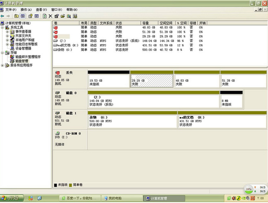Open the 帮助(H) menu
The width and height of the screenshot is (268, 203).
72,10
